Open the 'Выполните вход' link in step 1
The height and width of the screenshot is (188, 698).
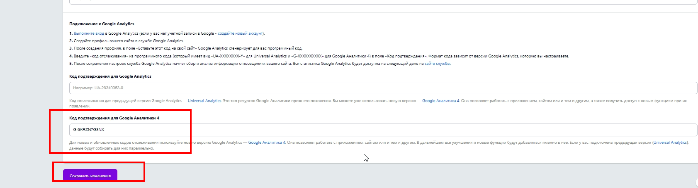click(x=89, y=33)
